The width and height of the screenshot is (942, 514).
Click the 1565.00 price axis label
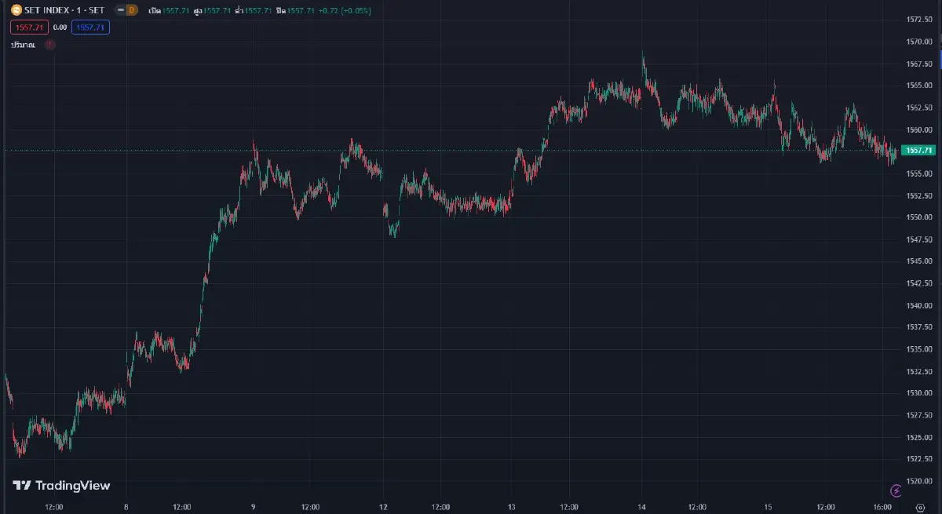pos(918,85)
